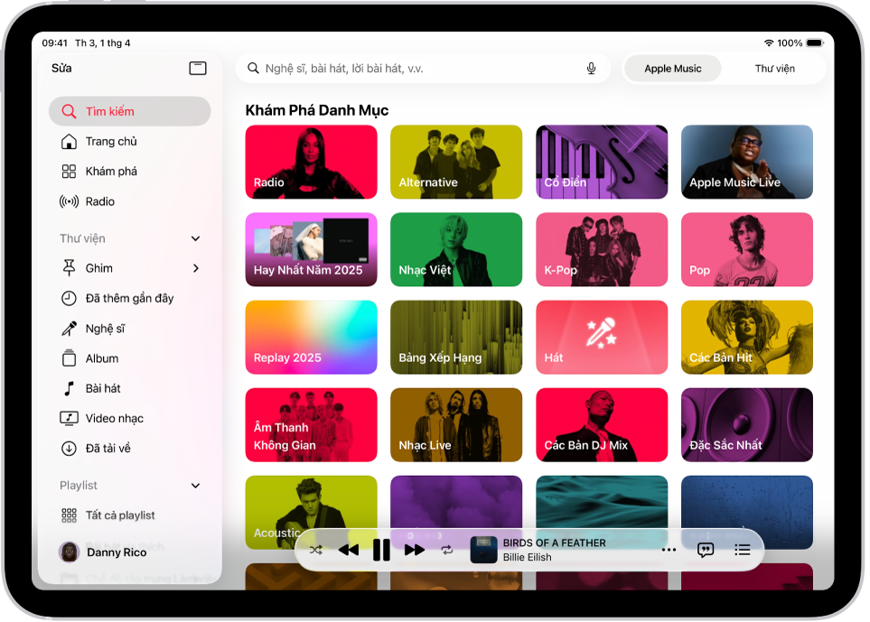Open the Các Bản Hit tile
The height and width of the screenshot is (622, 870).
(747, 337)
